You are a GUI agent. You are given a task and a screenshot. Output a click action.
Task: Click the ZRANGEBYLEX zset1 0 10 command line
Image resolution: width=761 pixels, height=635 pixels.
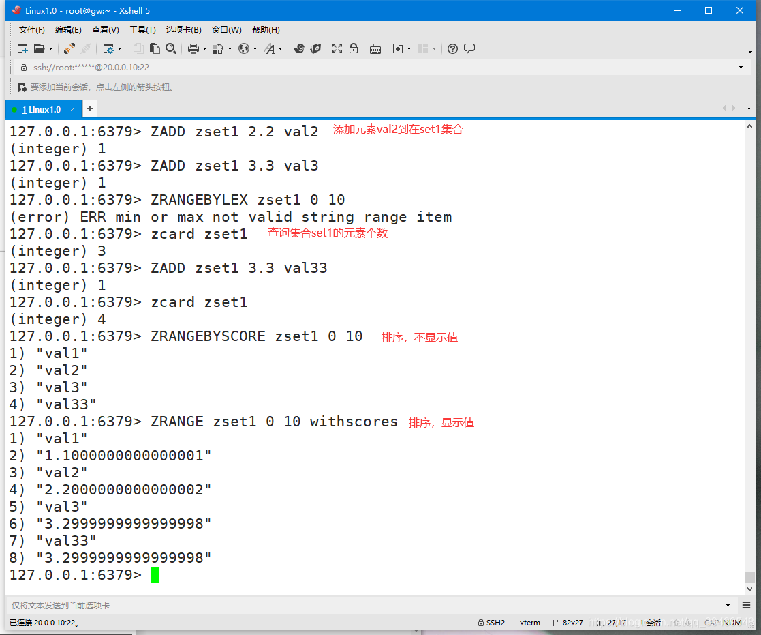[x=177, y=200]
